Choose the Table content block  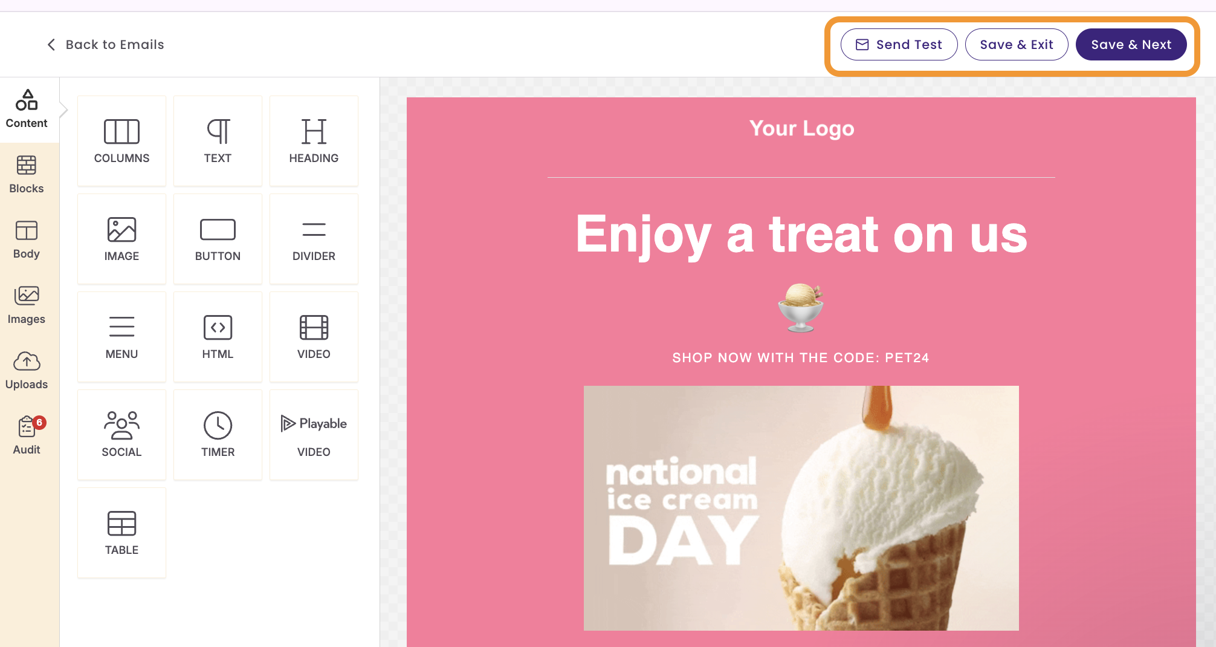pos(121,533)
